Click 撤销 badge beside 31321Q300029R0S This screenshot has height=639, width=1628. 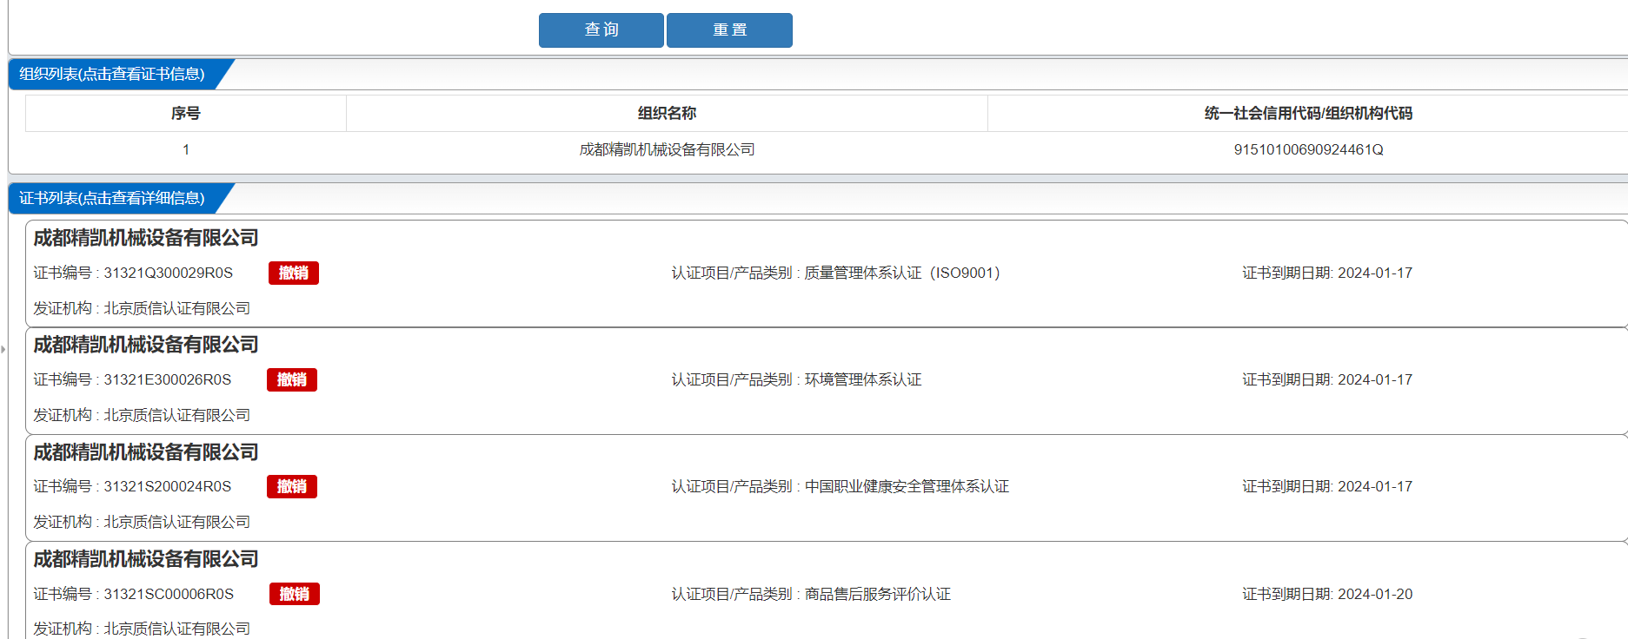coord(294,273)
